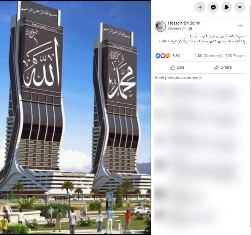The height and width of the screenshot is (235, 251).
Task: Click the plus Create icon
Action: (200, 7)
